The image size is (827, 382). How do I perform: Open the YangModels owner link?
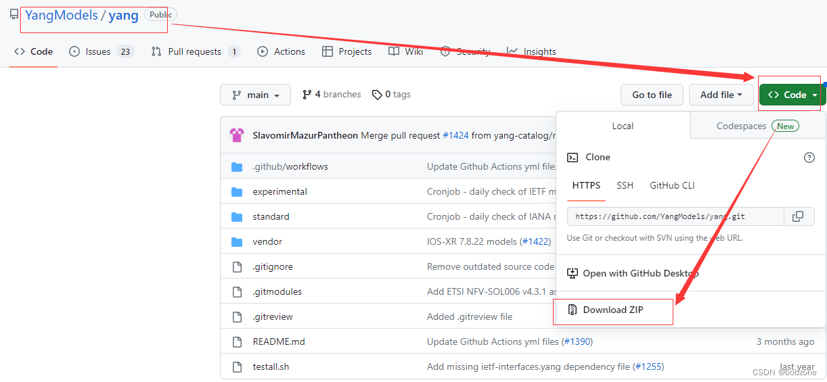62,15
